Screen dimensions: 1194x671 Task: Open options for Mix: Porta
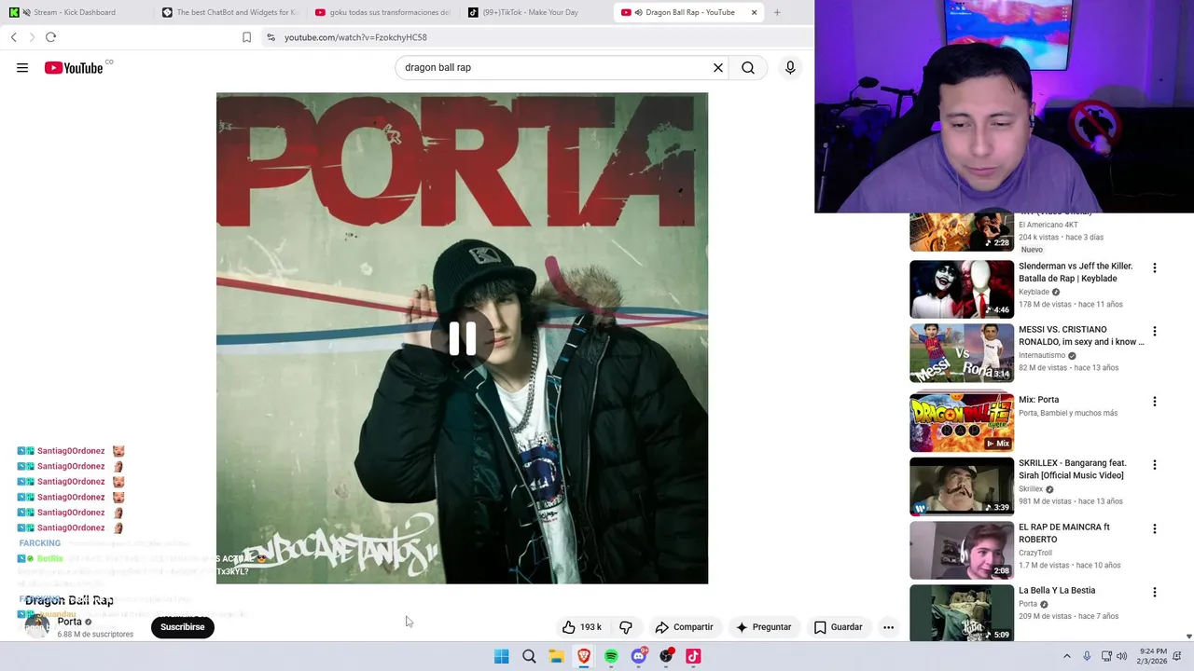pyautogui.click(x=1155, y=401)
